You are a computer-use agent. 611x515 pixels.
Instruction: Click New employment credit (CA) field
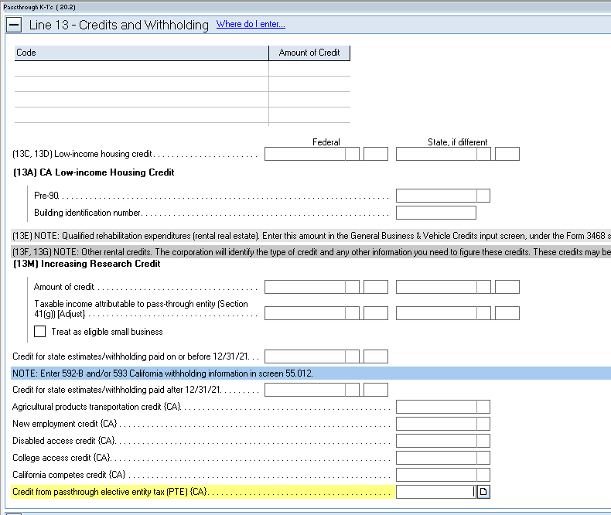click(436, 424)
